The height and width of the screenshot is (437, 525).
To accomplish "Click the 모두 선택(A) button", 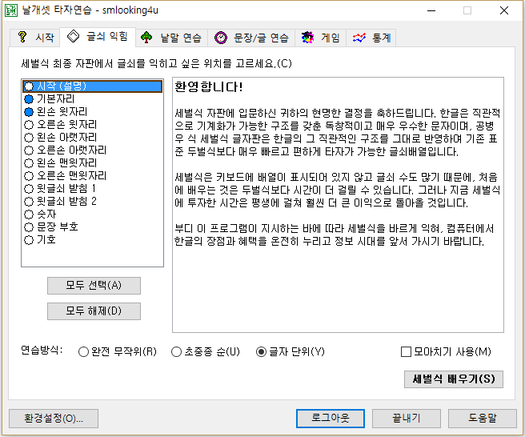I will click(x=94, y=286).
